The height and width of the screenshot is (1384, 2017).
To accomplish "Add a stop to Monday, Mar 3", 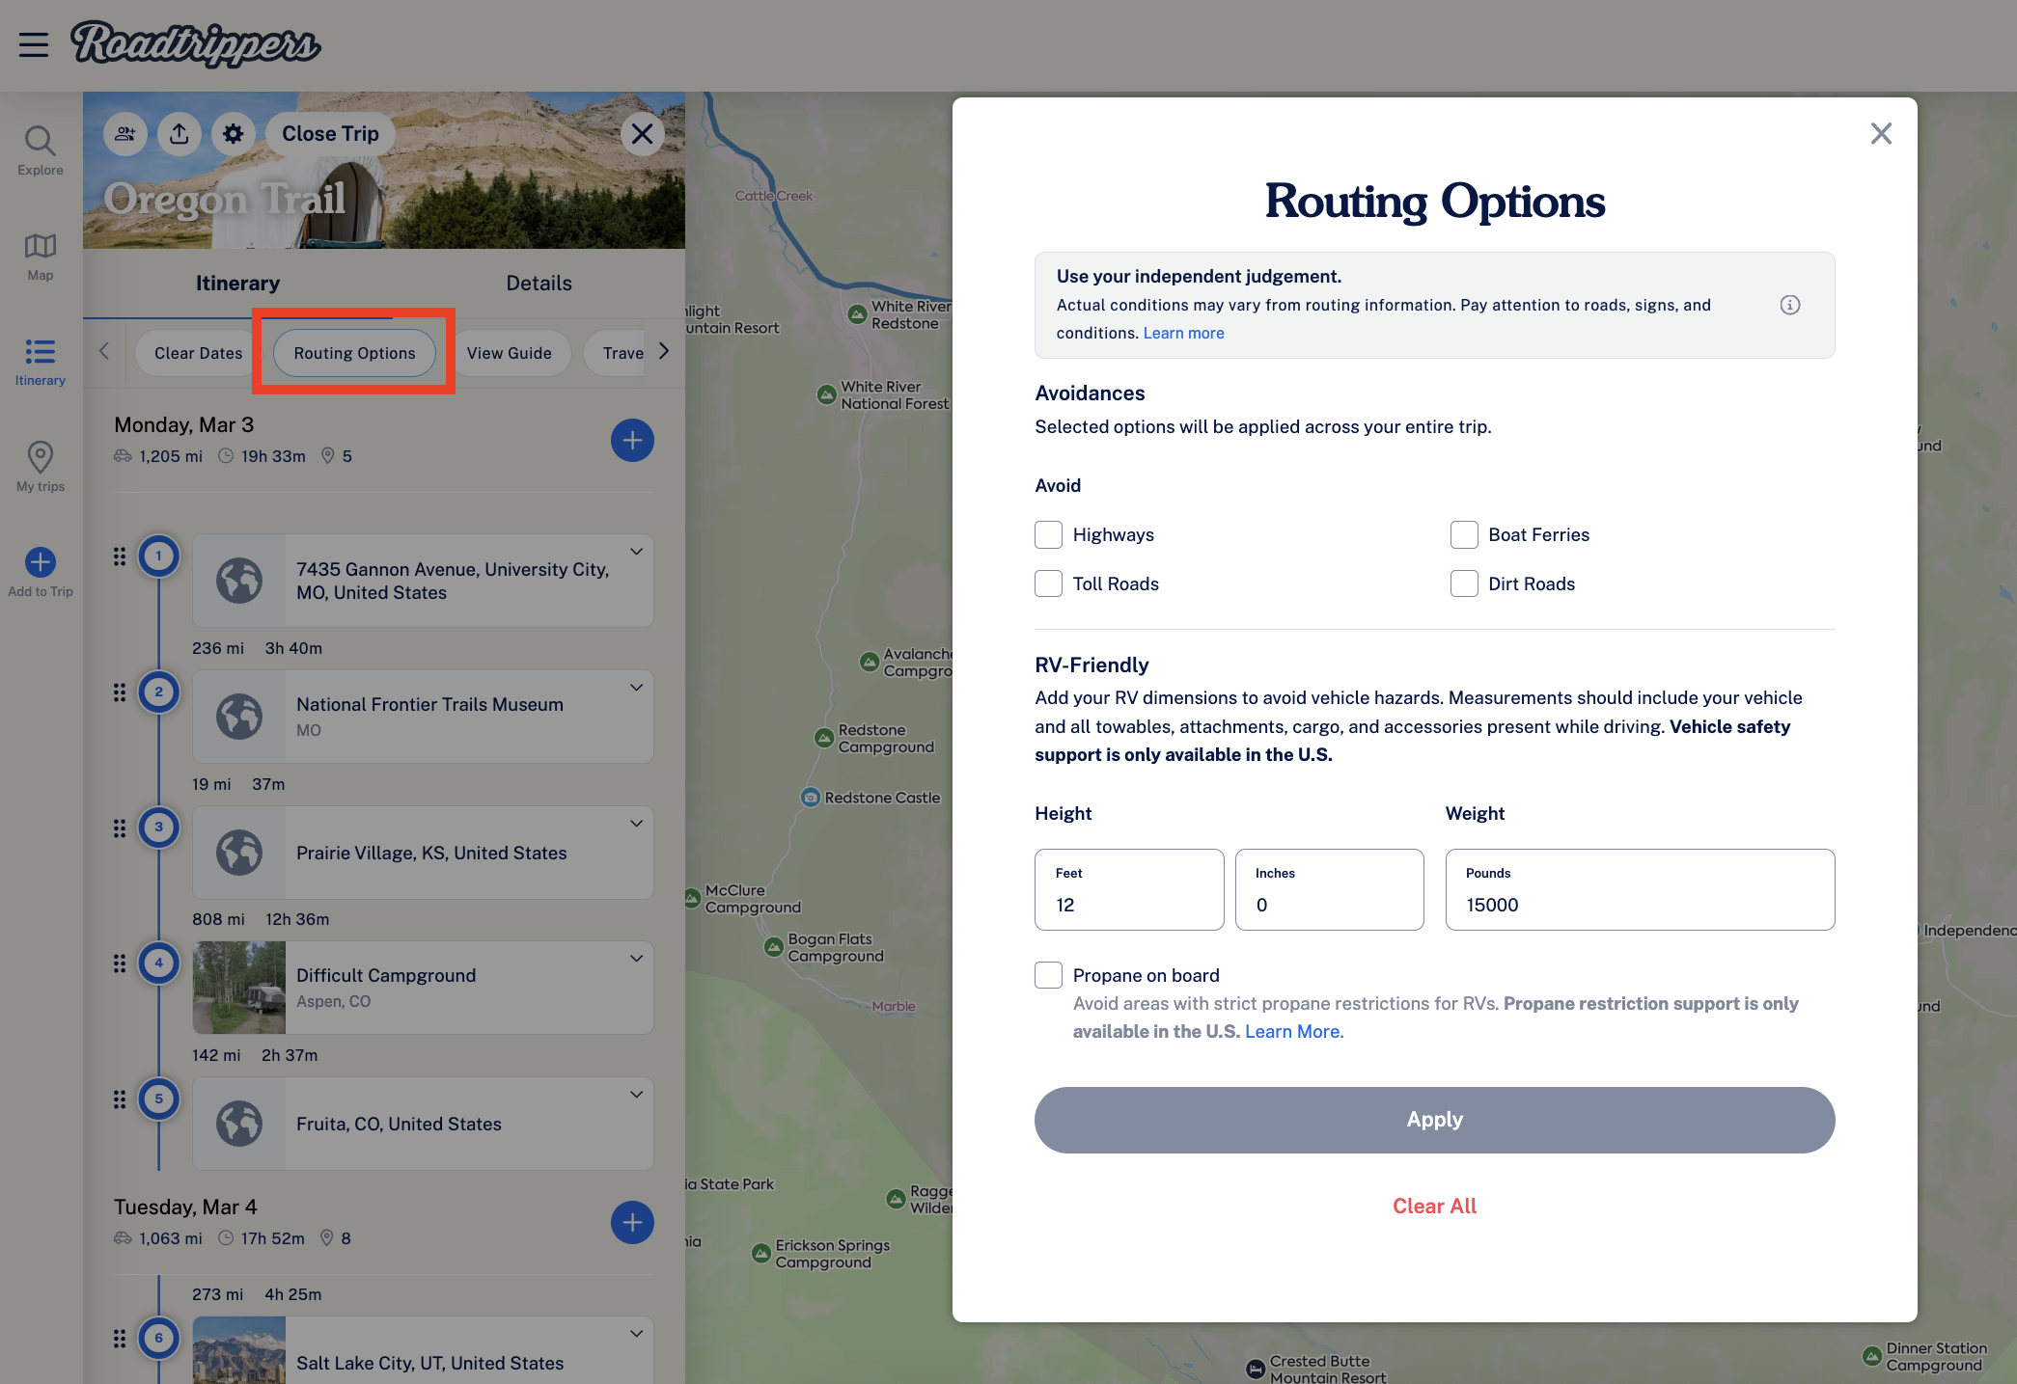I will [632, 441].
